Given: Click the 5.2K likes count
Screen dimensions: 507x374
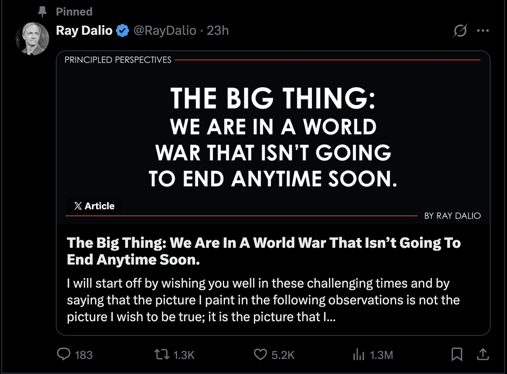Looking at the screenshot, I should click(x=283, y=355).
